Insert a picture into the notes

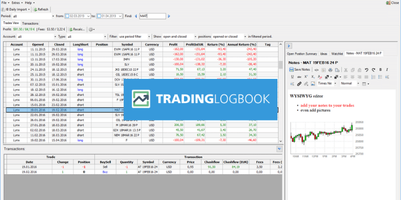313,83
